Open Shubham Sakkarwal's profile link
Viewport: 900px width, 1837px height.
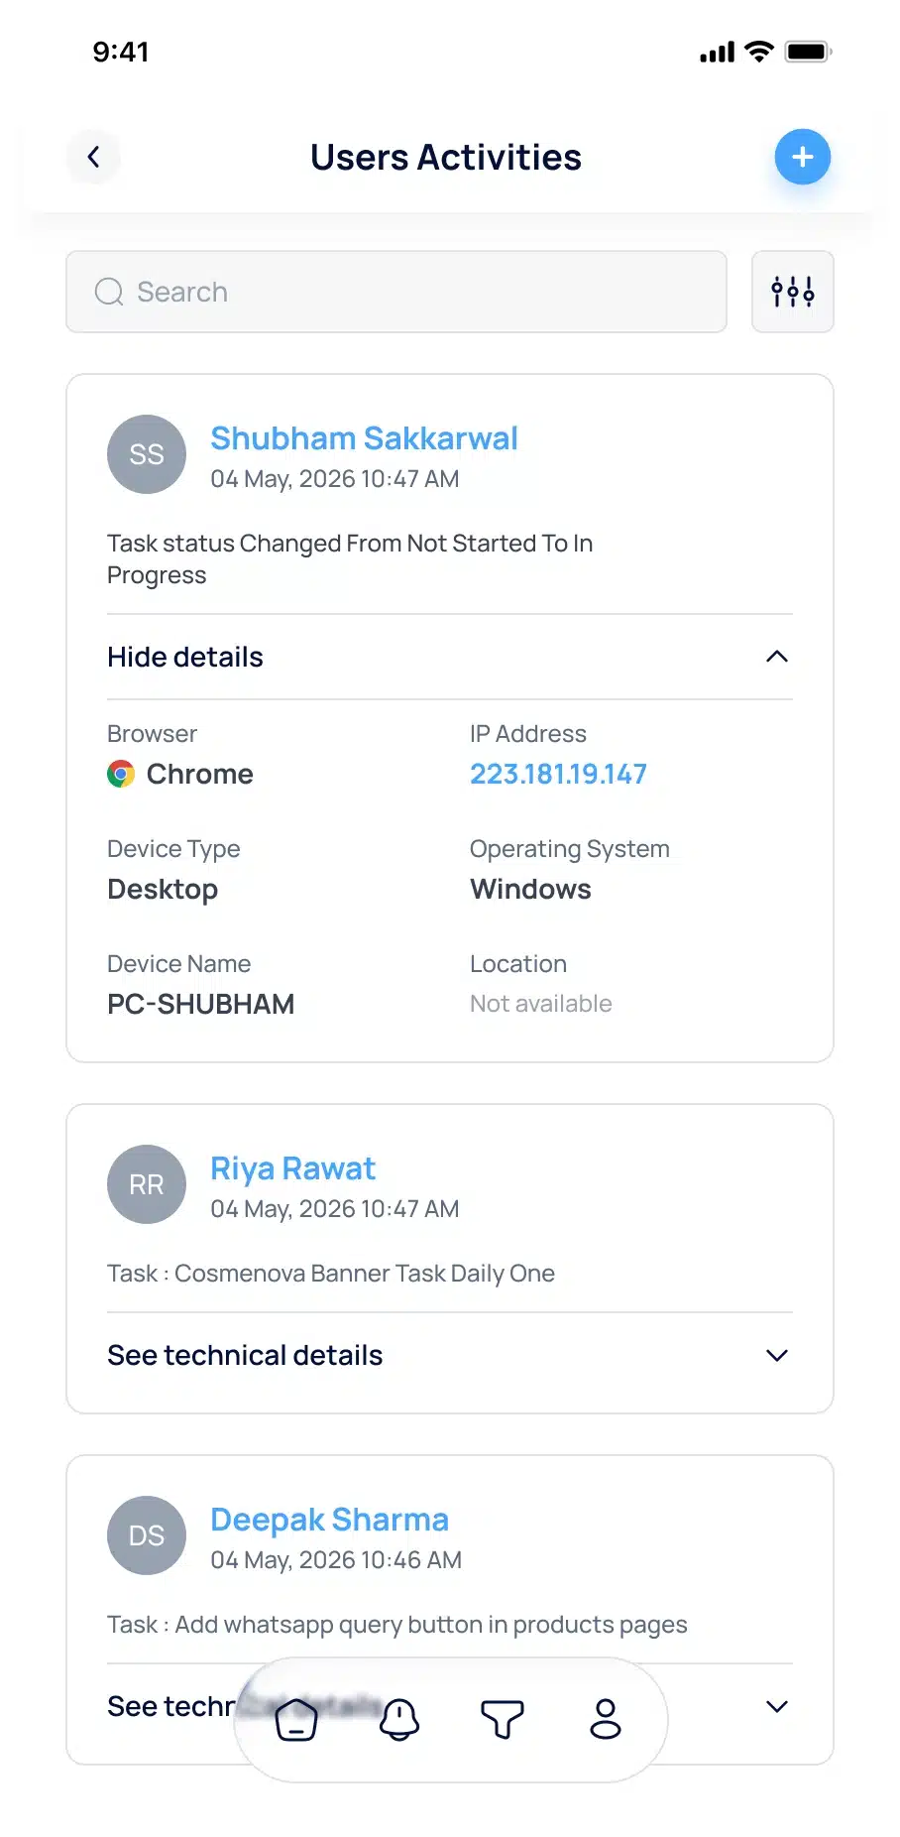click(364, 437)
